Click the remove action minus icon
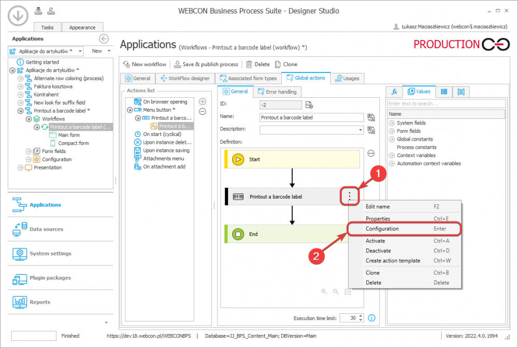 [203, 111]
